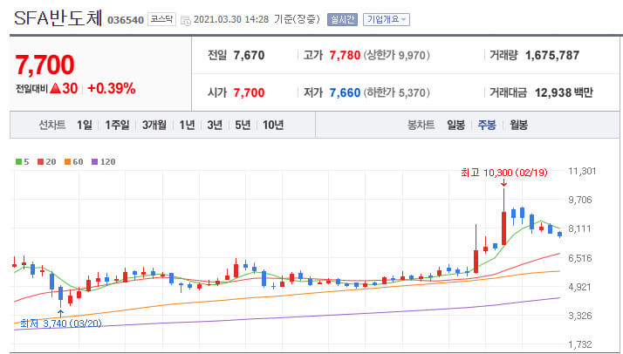Screen dimensions: 623x354
Task: Click the +0.39% change percentage
Action: (112, 89)
